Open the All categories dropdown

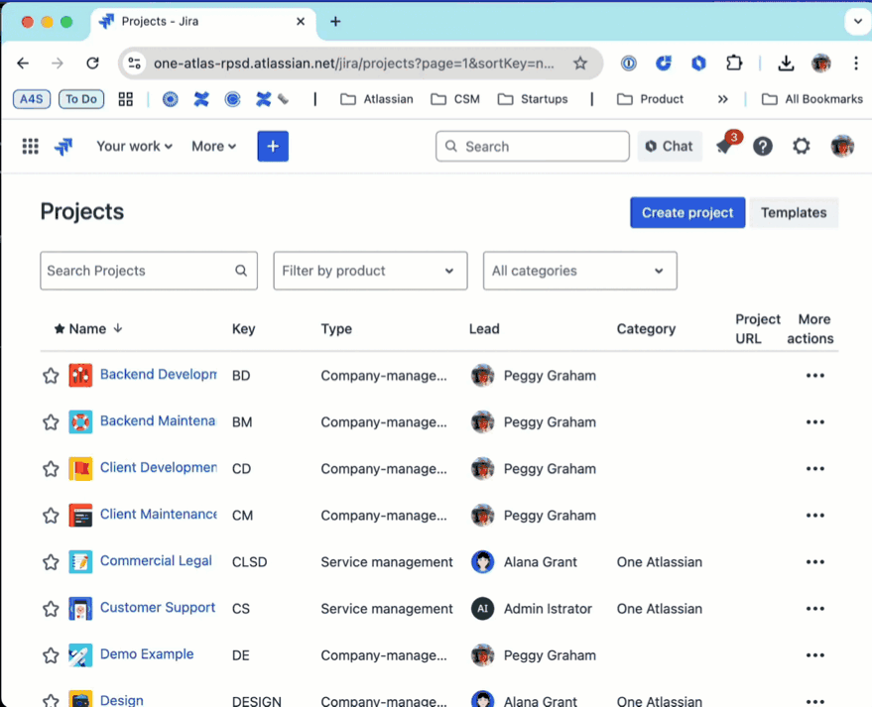tap(579, 270)
